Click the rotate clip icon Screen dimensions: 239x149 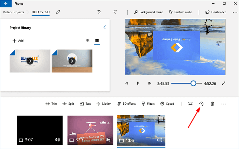pos(201,104)
